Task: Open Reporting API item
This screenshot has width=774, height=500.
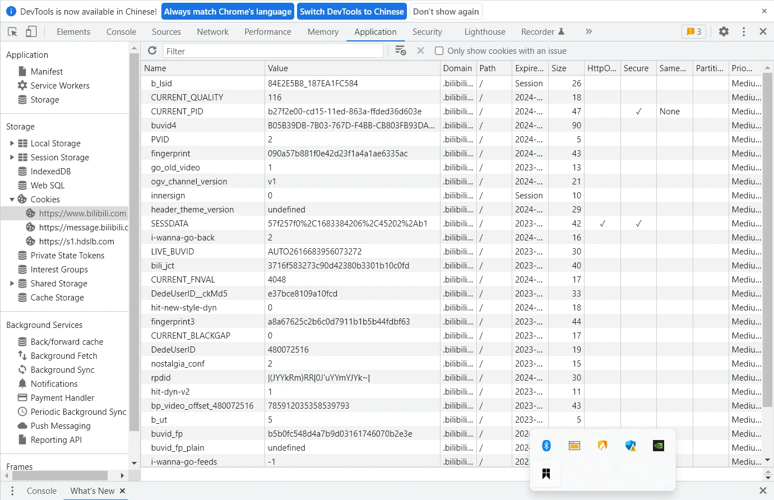Action: coord(56,440)
